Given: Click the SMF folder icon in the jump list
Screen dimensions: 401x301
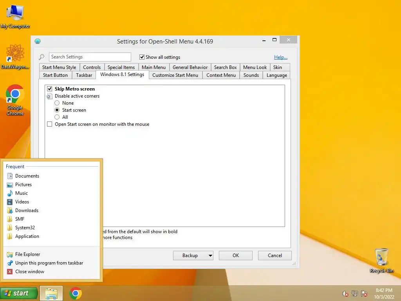Looking at the screenshot, I should [x=10, y=219].
